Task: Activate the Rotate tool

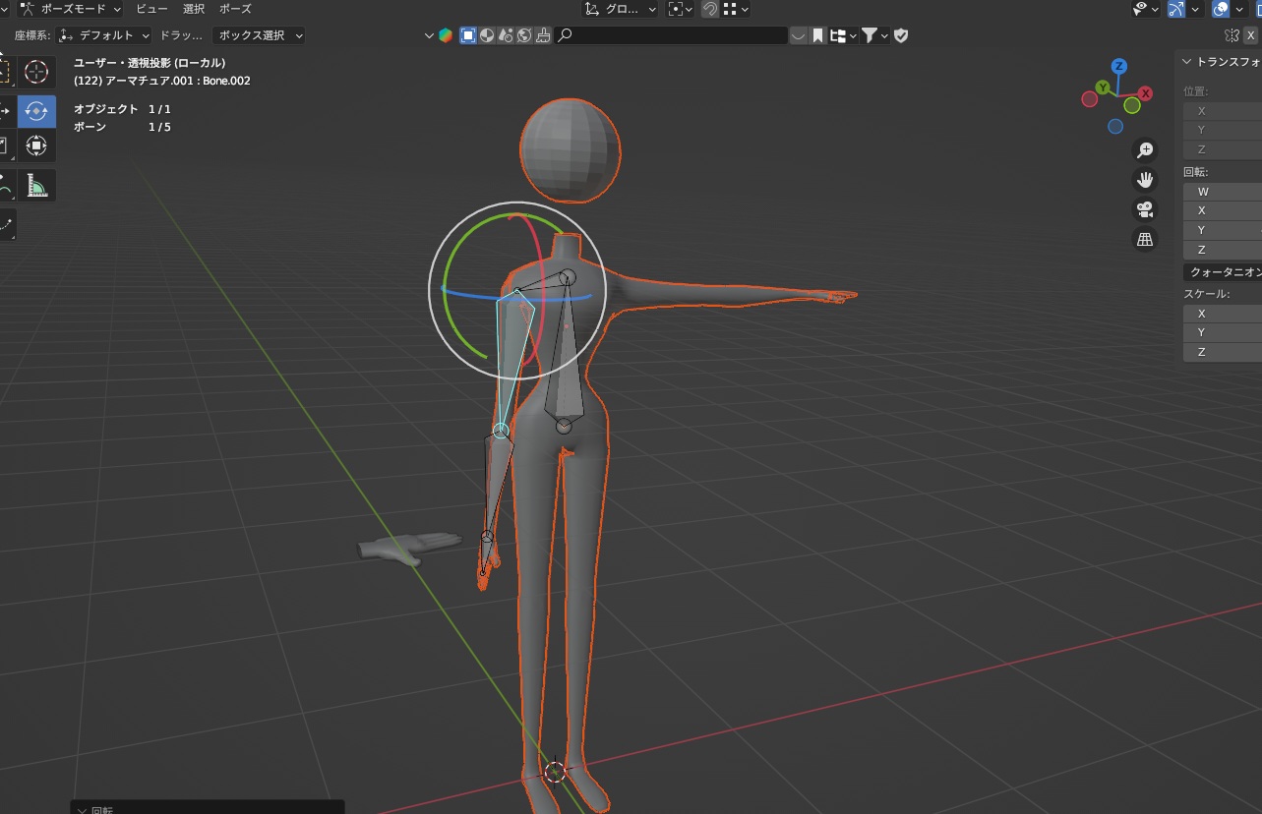Action: point(35,111)
